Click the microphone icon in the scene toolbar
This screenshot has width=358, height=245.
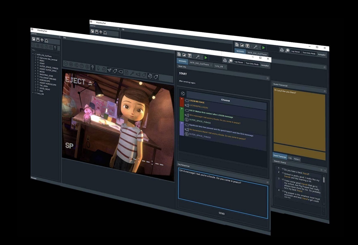(x=98, y=68)
